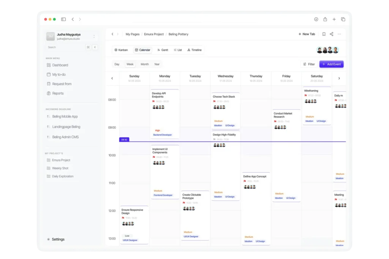Viewport: 389px width, 259px height.
Task: Click the browser download icon
Action: [316, 19]
